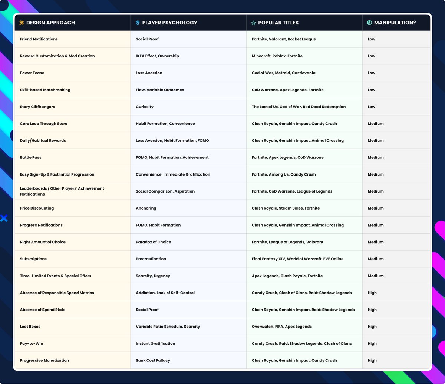Select 'Minecraft, Roblox, Fortnite' cell
The width and height of the screenshot is (445, 384).
point(304,56)
